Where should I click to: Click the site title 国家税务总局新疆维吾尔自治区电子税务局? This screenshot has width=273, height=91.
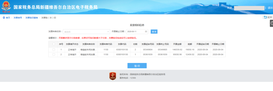pyautogui.click(x=56, y=7)
